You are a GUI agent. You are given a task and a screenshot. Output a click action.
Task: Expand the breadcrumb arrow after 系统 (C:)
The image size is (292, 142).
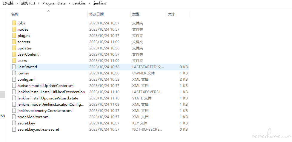click(39, 3)
